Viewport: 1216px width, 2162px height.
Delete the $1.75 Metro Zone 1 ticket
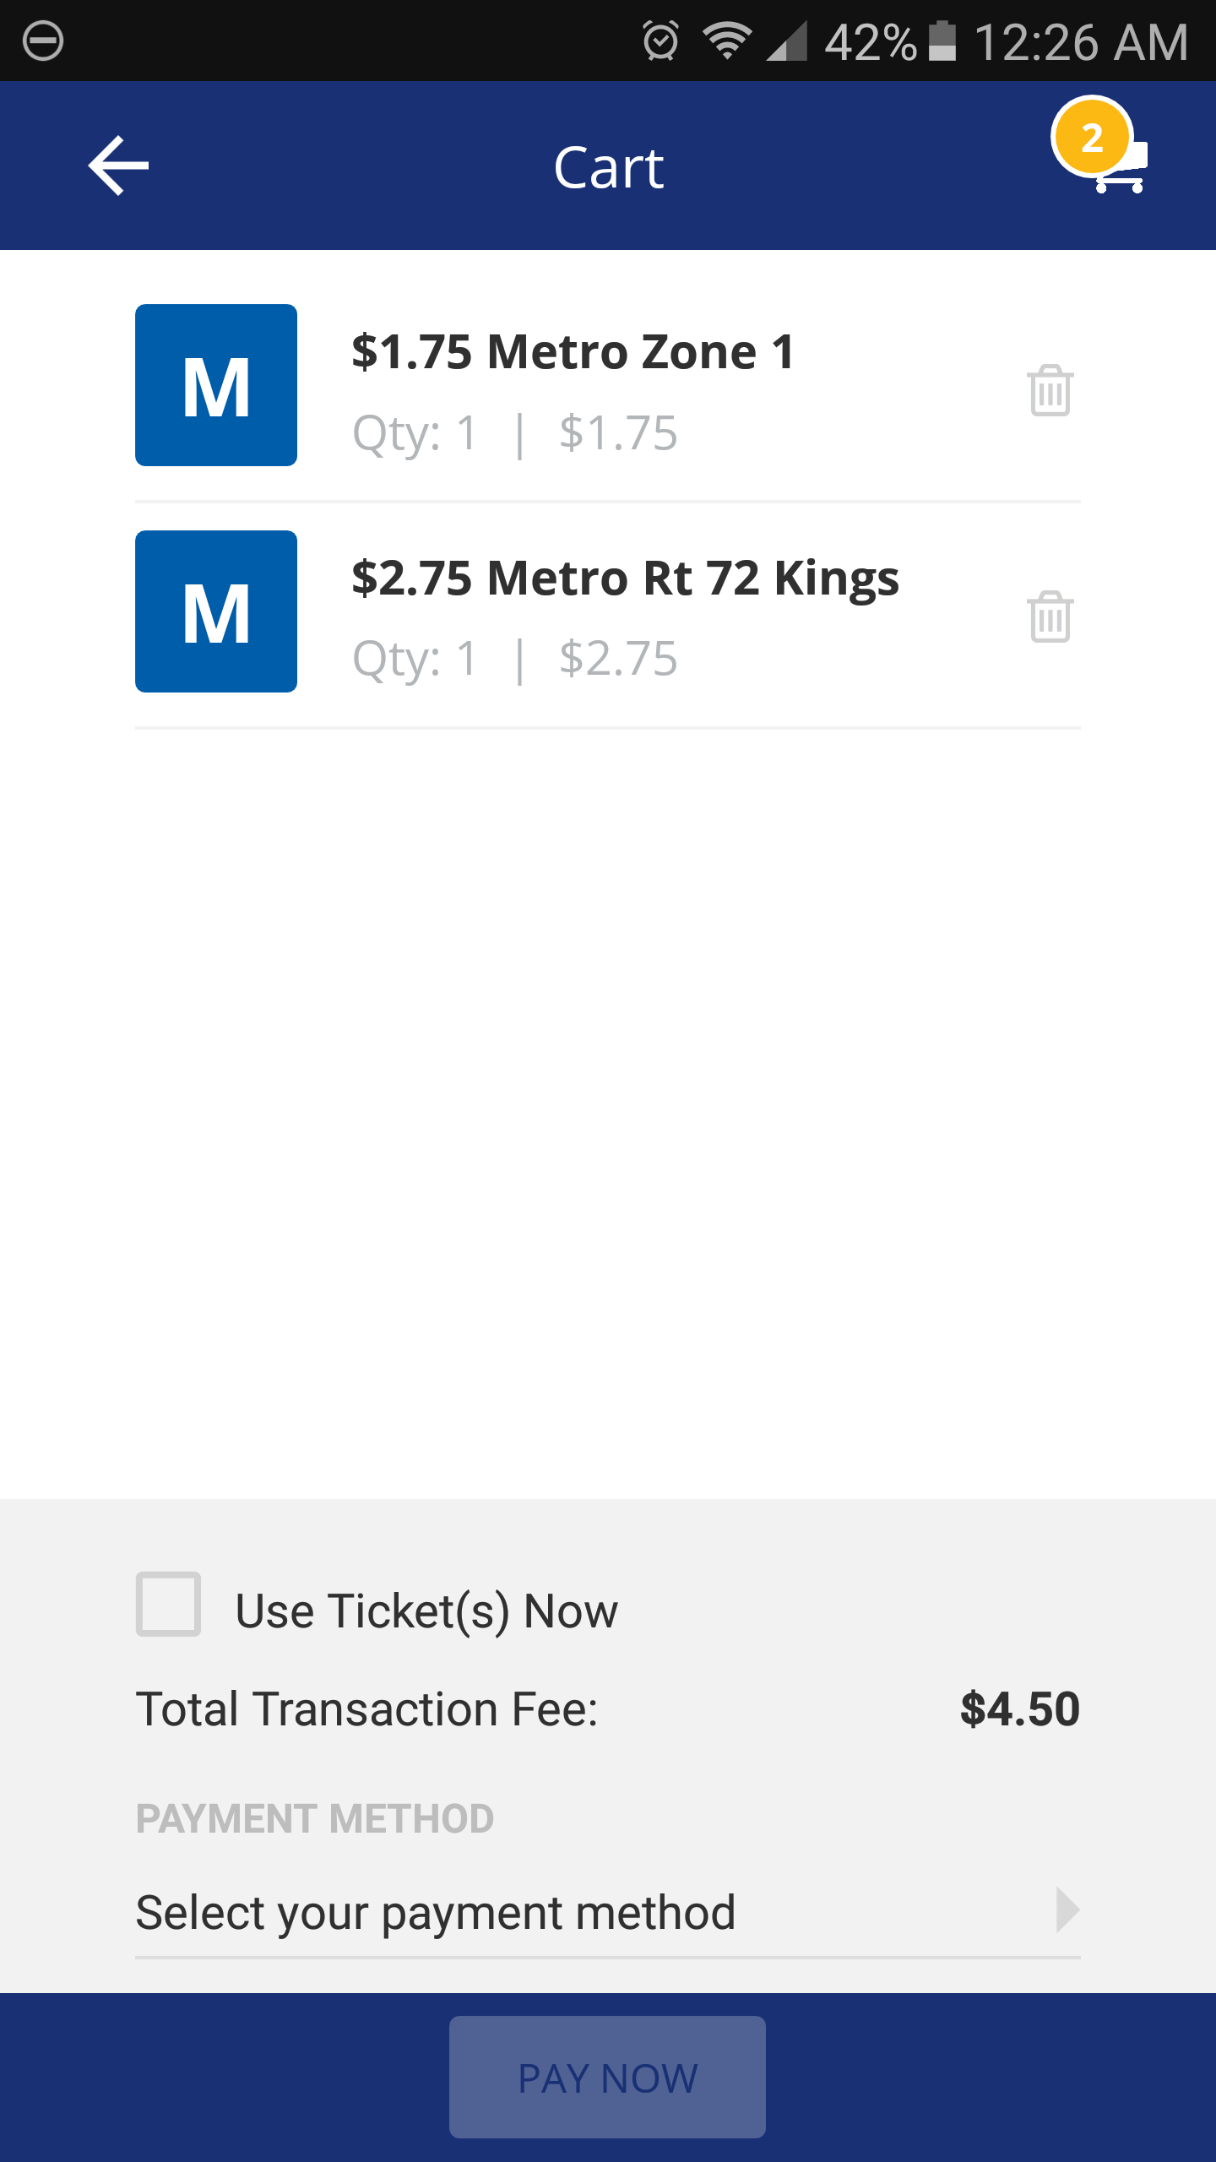point(1050,390)
